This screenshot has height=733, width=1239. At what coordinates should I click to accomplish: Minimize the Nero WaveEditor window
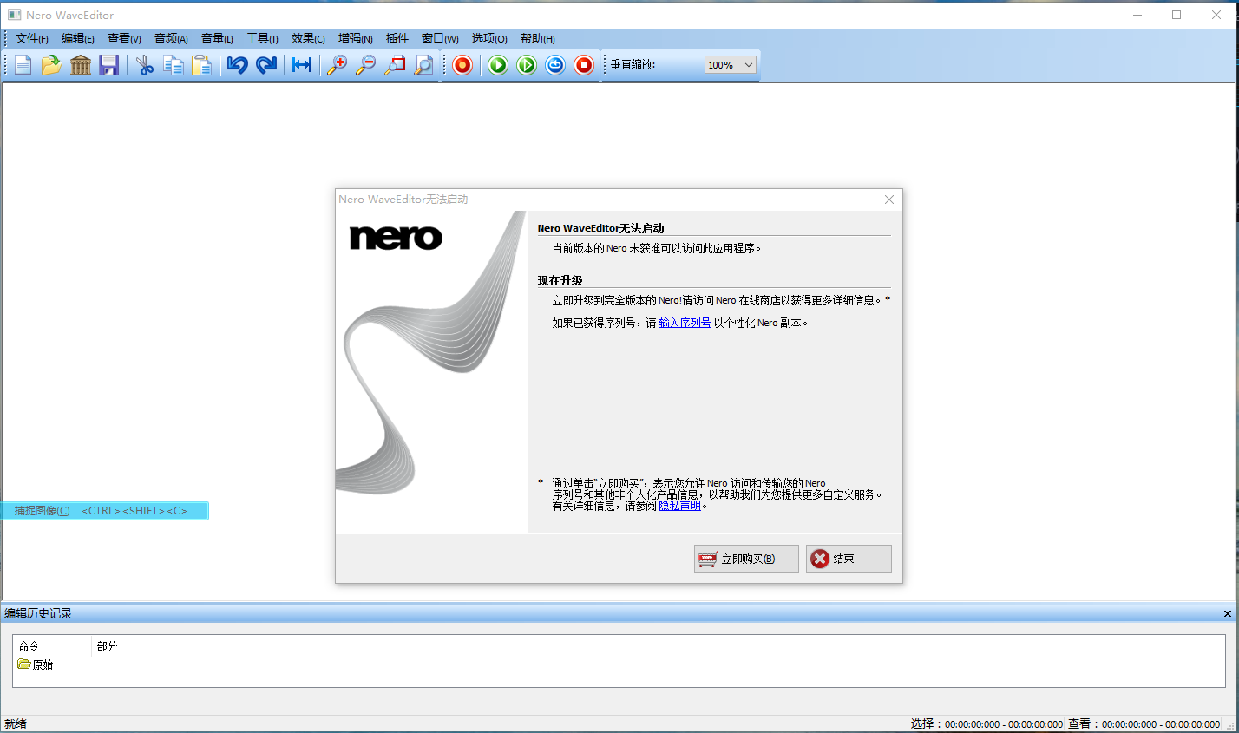pyautogui.click(x=1137, y=15)
